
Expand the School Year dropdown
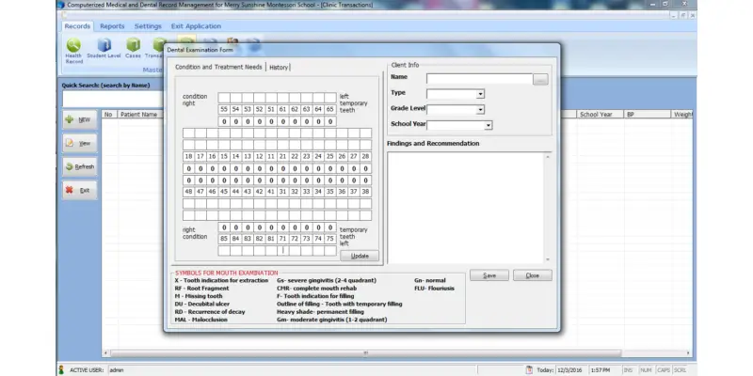488,125
